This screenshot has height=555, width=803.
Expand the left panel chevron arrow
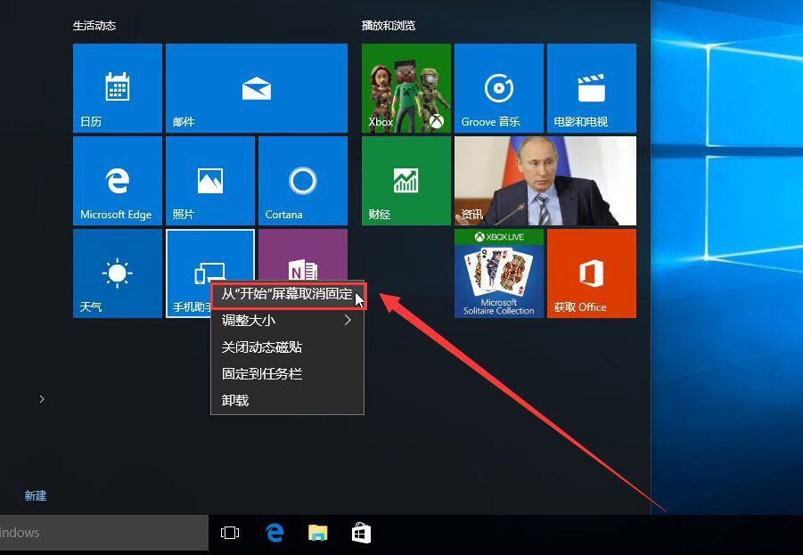coord(42,399)
